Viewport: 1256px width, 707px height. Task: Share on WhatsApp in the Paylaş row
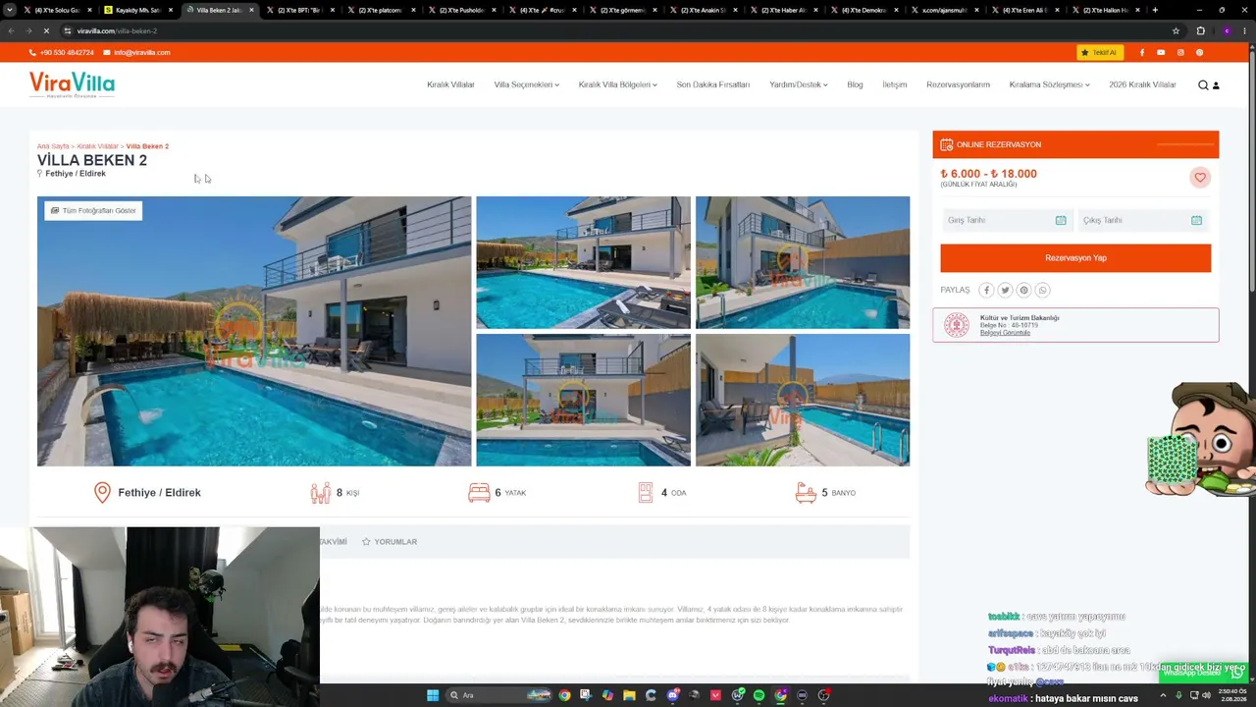point(1042,290)
